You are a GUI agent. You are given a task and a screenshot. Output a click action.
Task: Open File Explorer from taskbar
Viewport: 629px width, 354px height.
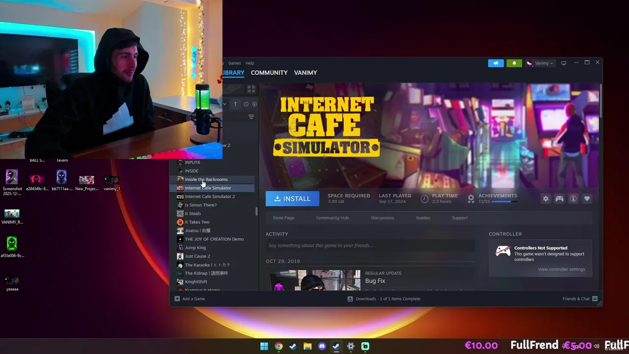tap(307, 346)
